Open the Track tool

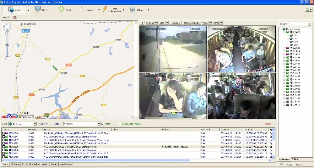tap(61, 9)
